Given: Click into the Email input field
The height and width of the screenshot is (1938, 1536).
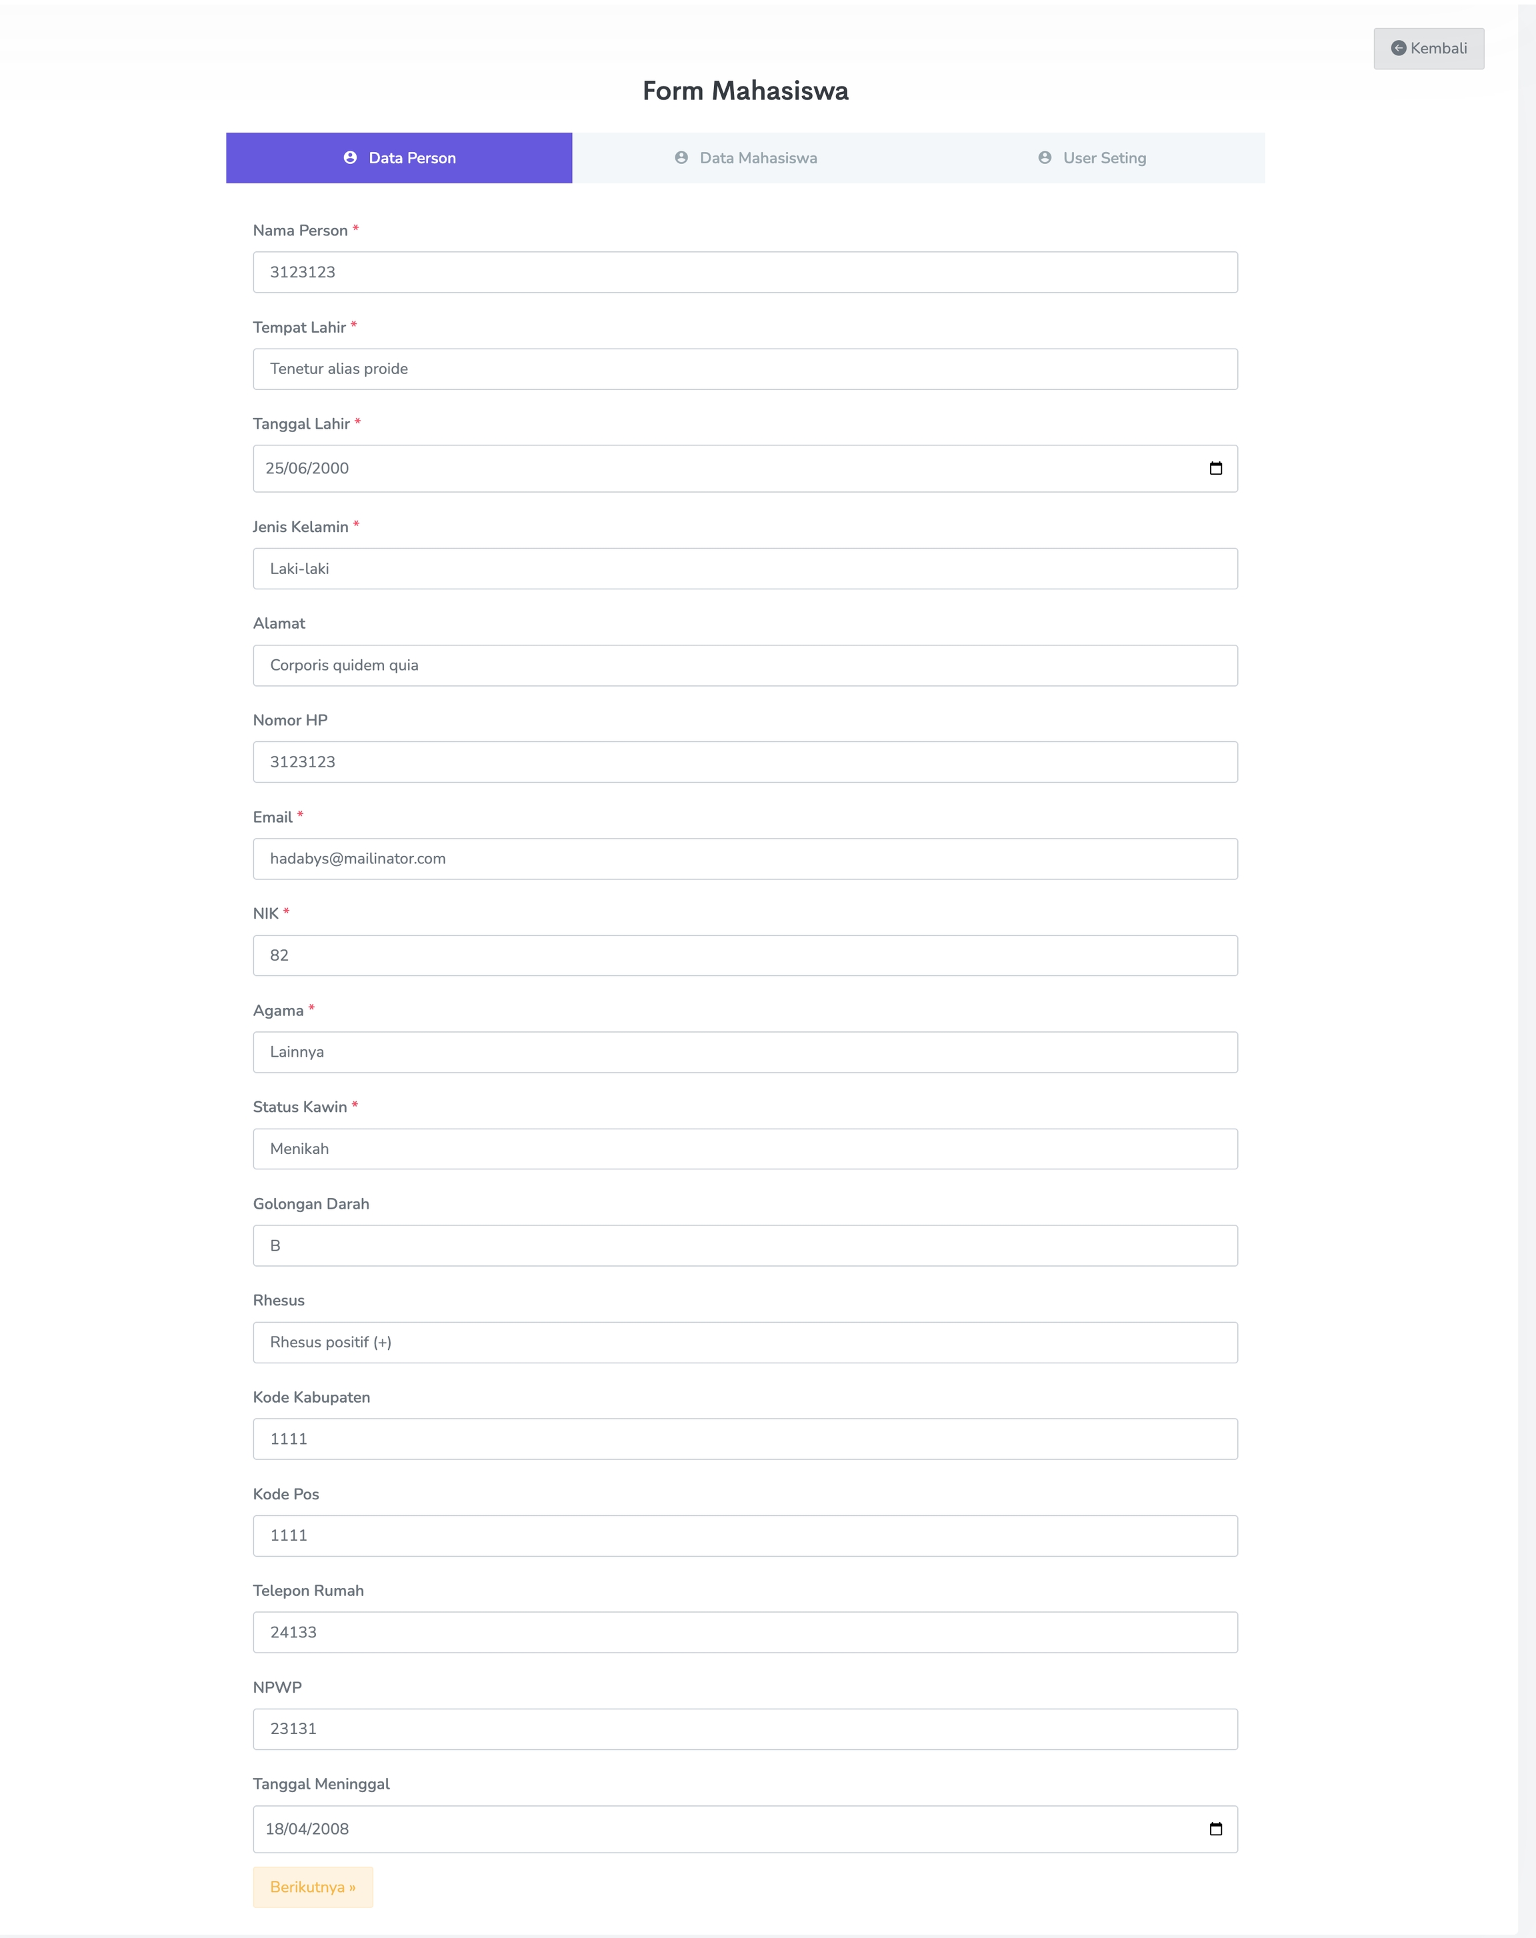Looking at the screenshot, I should pos(744,859).
